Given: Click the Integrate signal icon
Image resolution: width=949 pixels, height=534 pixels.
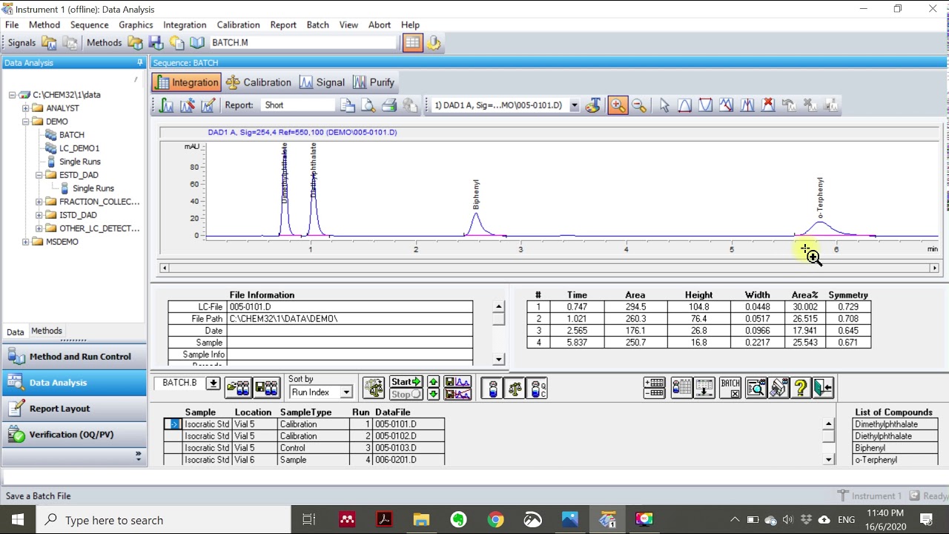Looking at the screenshot, I should coord(166,105).
